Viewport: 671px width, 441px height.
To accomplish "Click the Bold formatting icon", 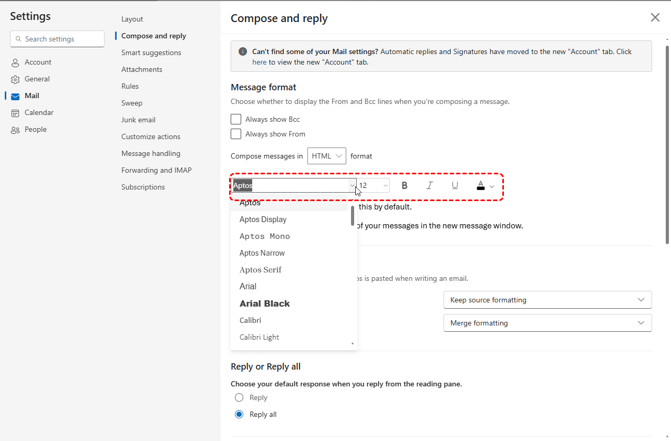I will point(405,185).
